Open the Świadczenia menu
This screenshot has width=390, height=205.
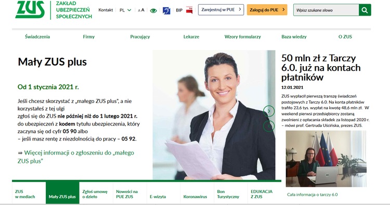[37, 36]
